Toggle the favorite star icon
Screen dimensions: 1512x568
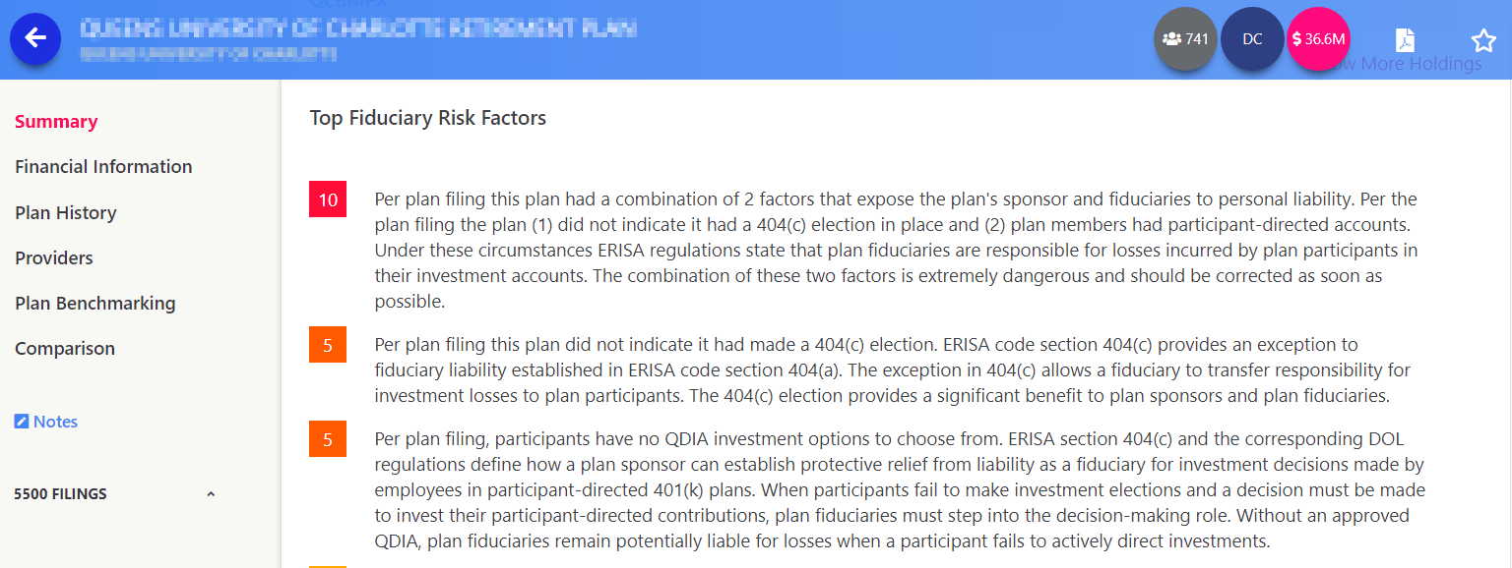tap(1483, 40)
